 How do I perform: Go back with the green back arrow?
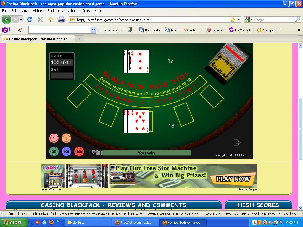(x=6, y=20)
